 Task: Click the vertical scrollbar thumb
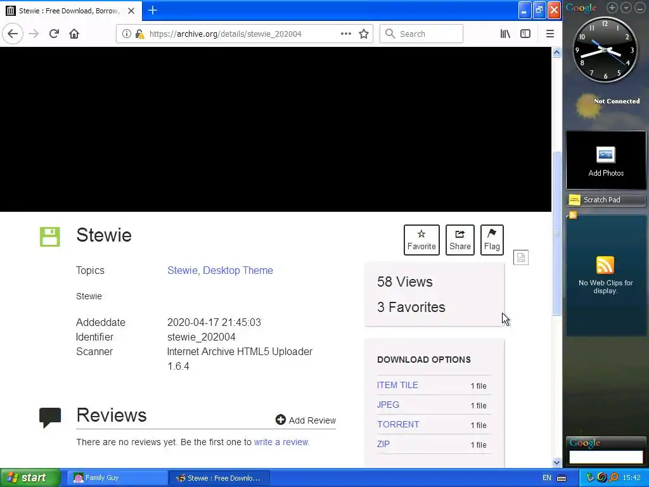tap(556, 233)
